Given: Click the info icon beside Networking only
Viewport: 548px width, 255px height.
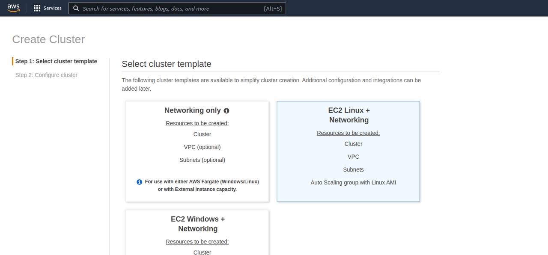Looking at the screenshot, I should [226, 110].
